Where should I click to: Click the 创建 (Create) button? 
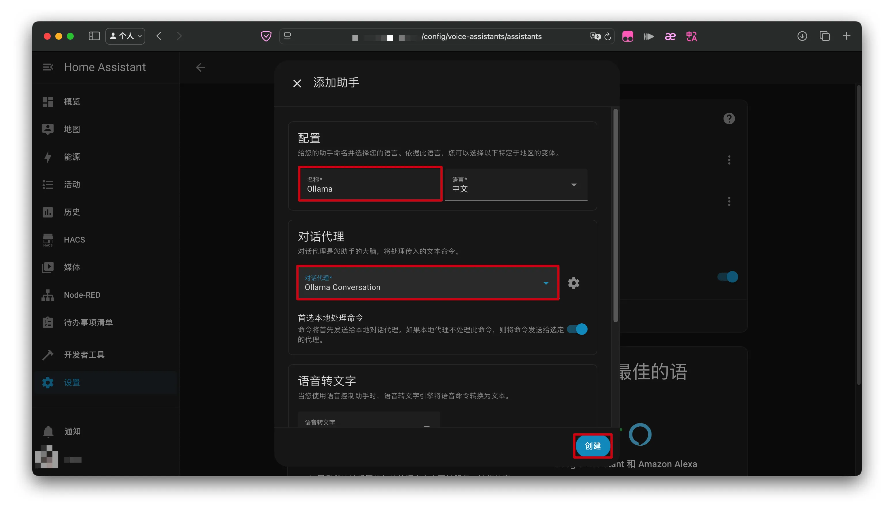coord(592,446)
